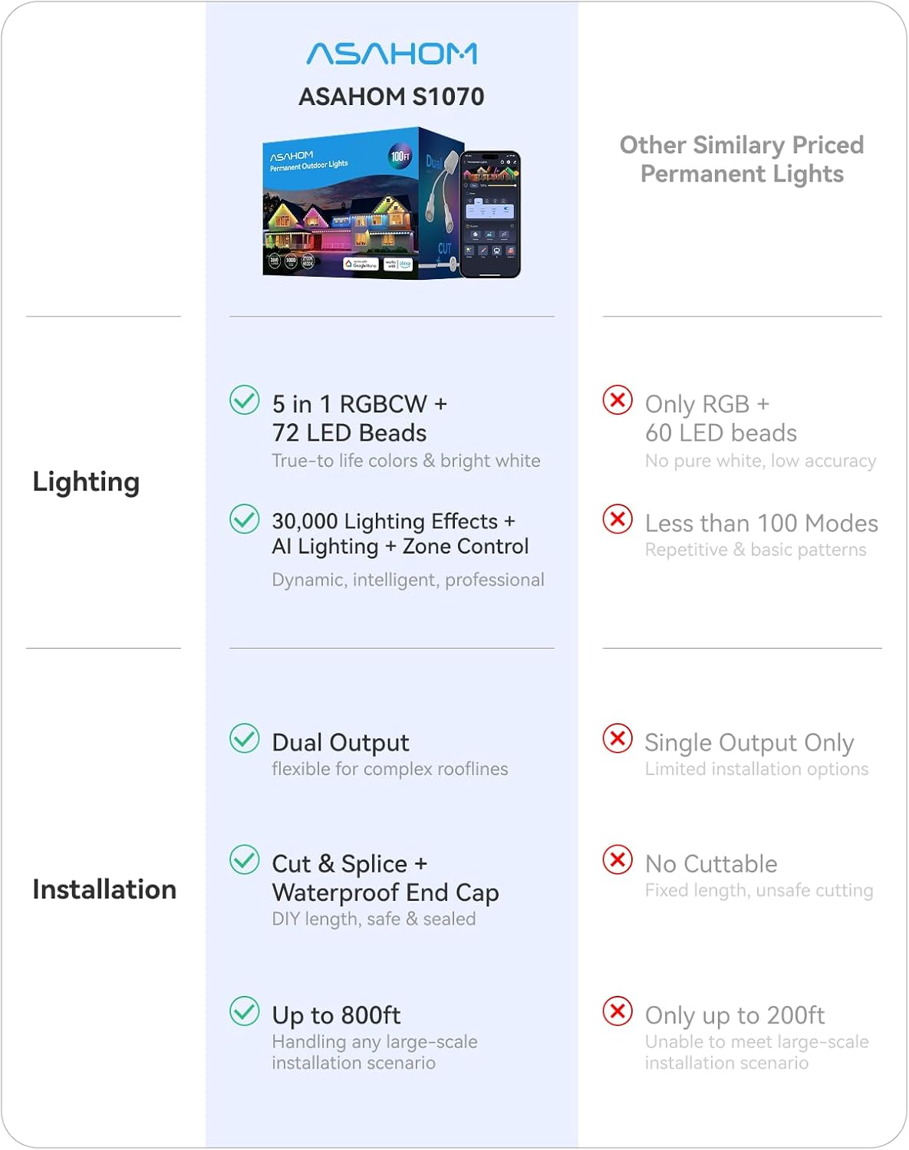This screenshot has width=909, height=1150.
Task: Select the ASAHOM S1070 product title
Action: [x=391, y=97]
